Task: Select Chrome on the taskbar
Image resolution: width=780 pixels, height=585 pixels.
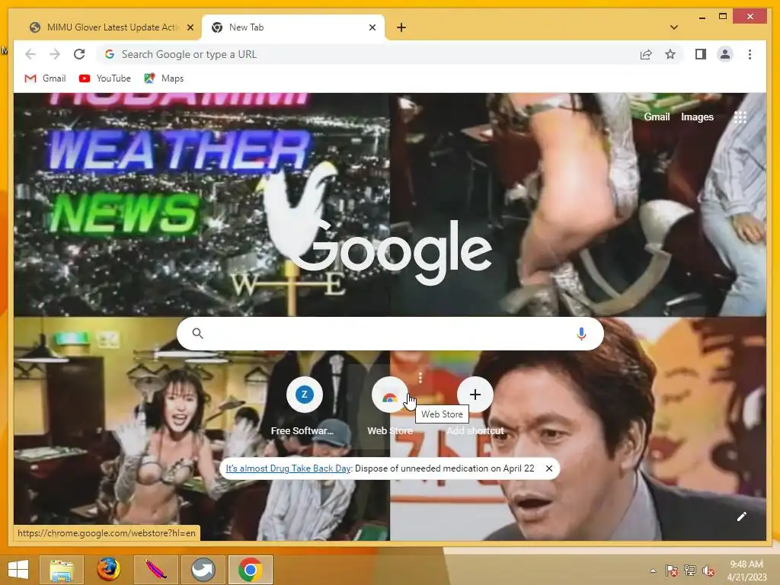Action: (250, 570)
